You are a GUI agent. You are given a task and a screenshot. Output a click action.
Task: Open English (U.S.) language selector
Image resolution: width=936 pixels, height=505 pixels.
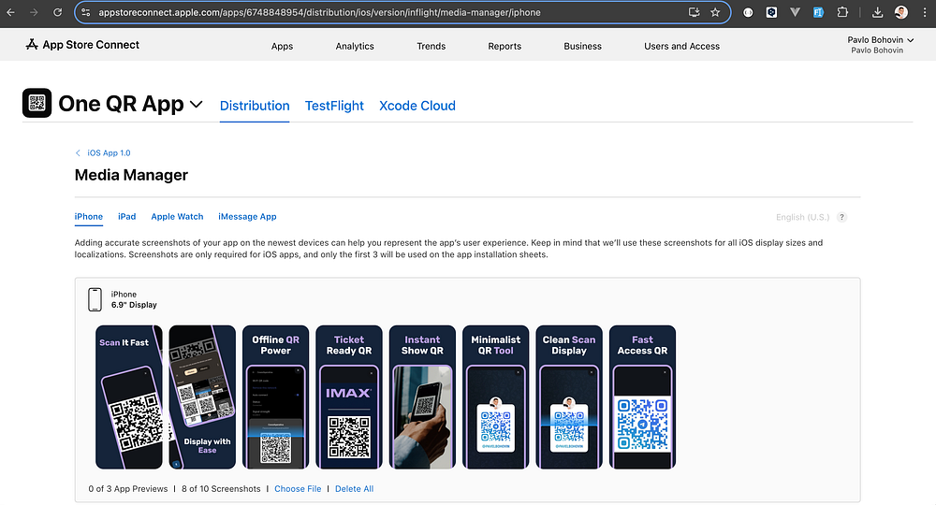pyautogui.click(x=802, y=217)
